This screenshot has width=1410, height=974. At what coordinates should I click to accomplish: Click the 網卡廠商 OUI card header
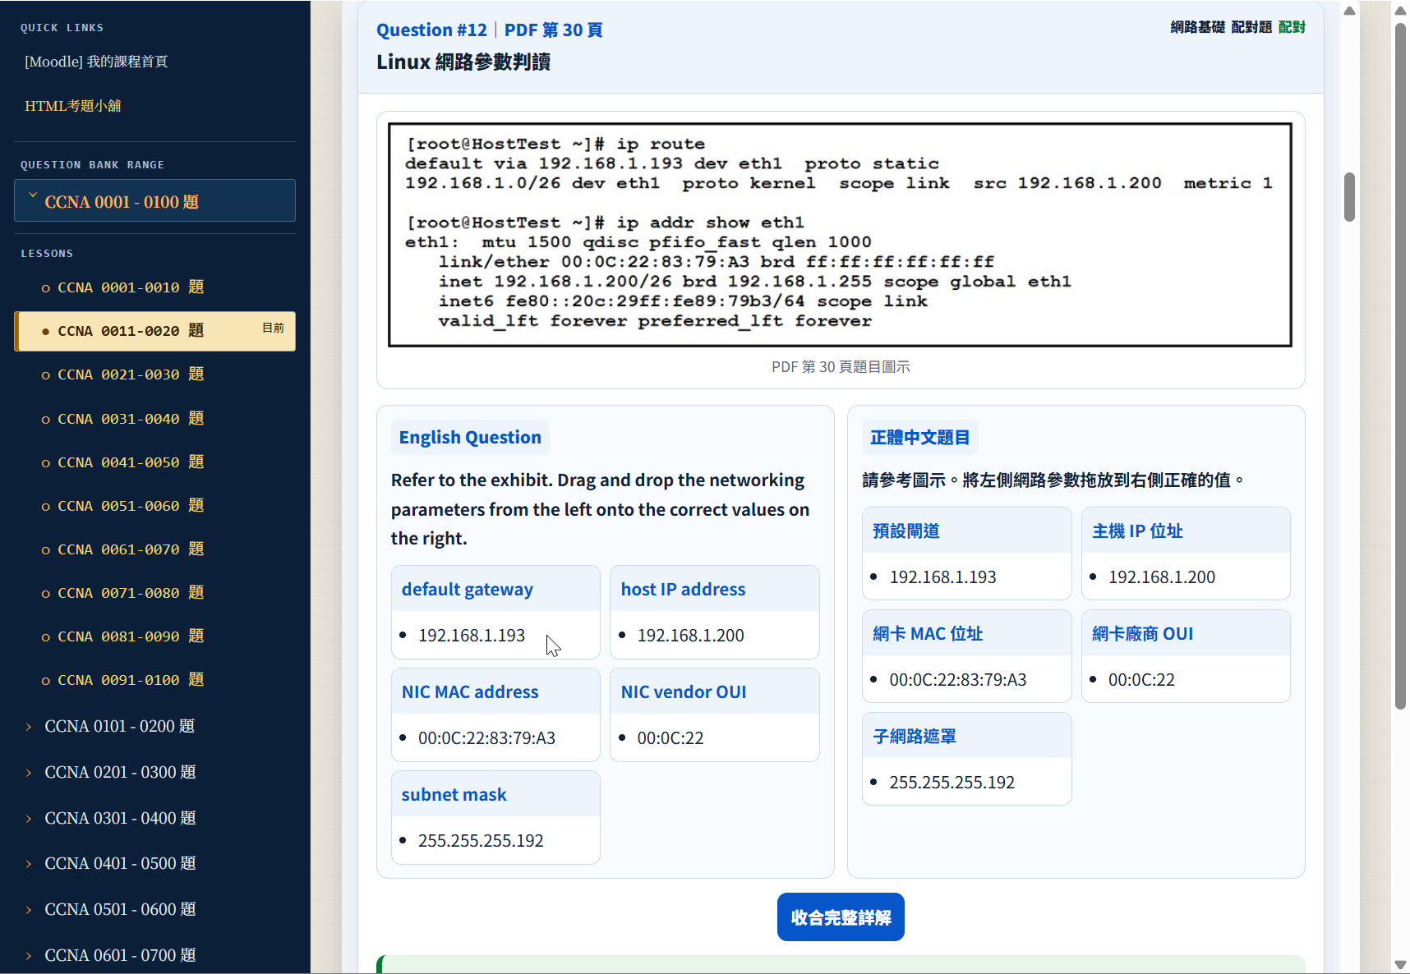[1186, 633]
